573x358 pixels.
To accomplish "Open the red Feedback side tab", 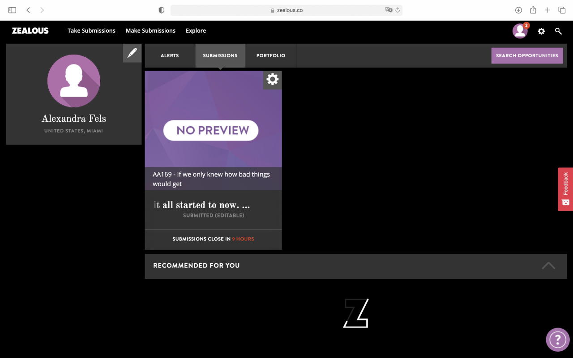I will click(565, 189).
